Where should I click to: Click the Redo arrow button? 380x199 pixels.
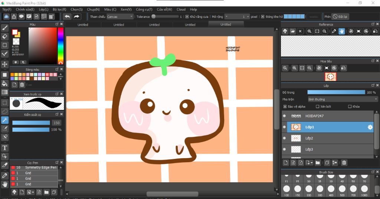point(76,16)
